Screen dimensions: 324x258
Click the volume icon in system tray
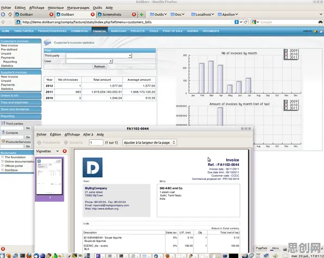(x=276, y=256)
